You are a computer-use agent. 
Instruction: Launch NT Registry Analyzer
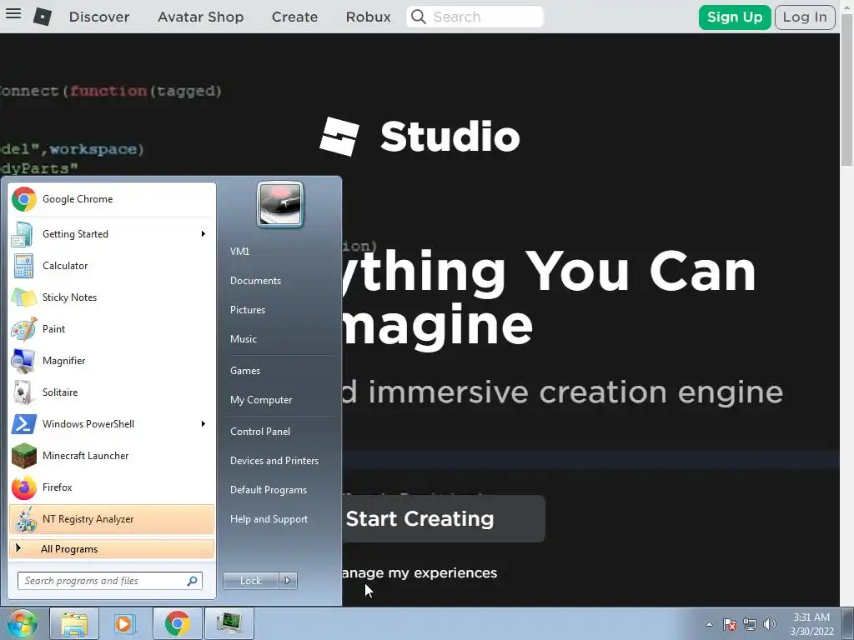(x=112, y=519)
